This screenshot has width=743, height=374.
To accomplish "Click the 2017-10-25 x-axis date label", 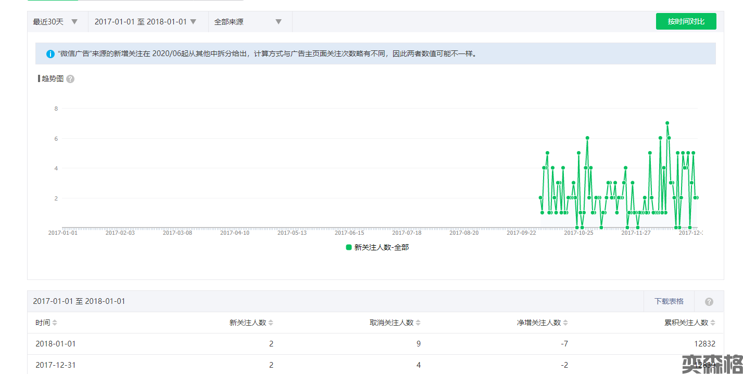I will pos(578,233).
